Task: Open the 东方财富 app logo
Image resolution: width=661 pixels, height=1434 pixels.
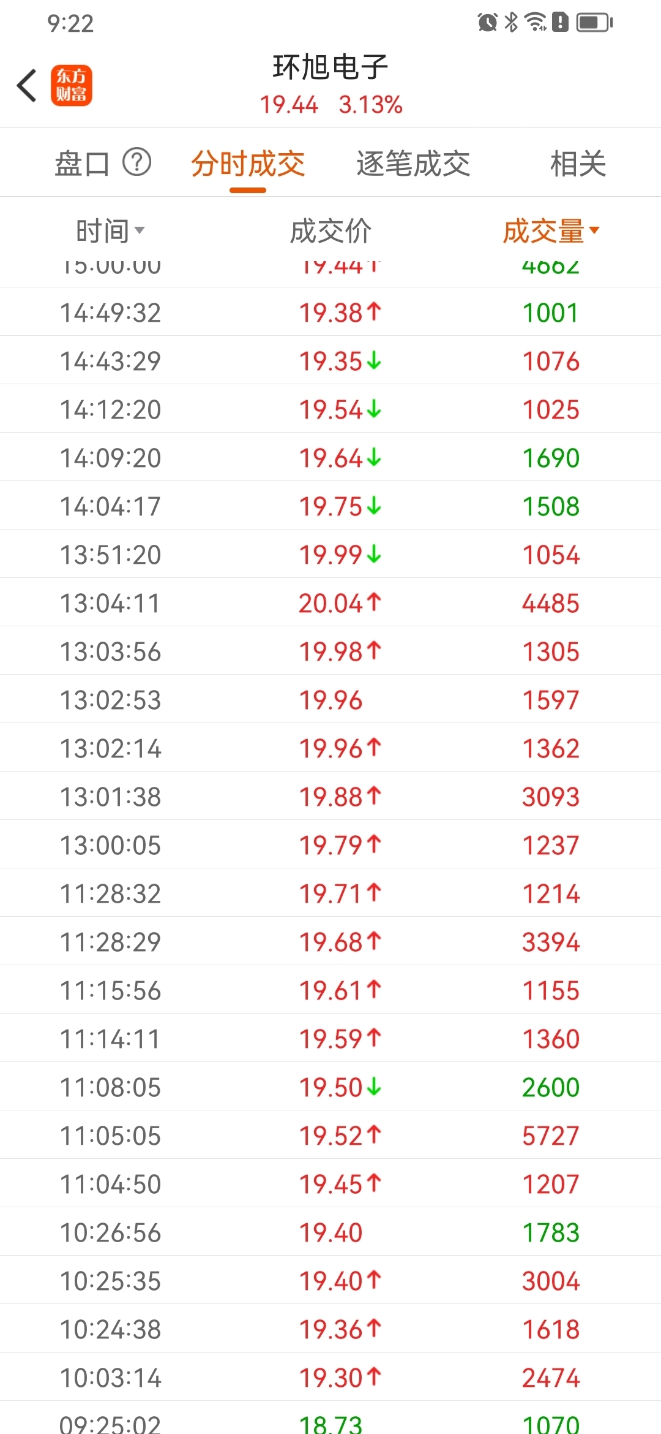Action: click(71, 85)
